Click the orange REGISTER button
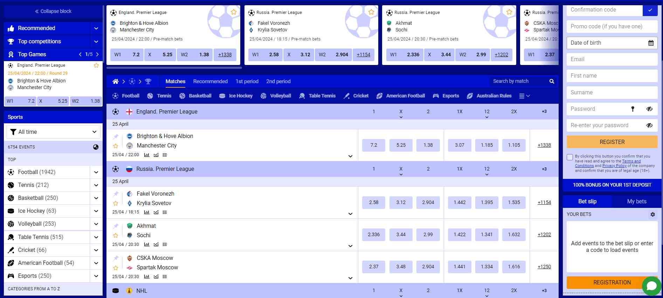This screenshot has height=298, width=663. pos(612,142)
